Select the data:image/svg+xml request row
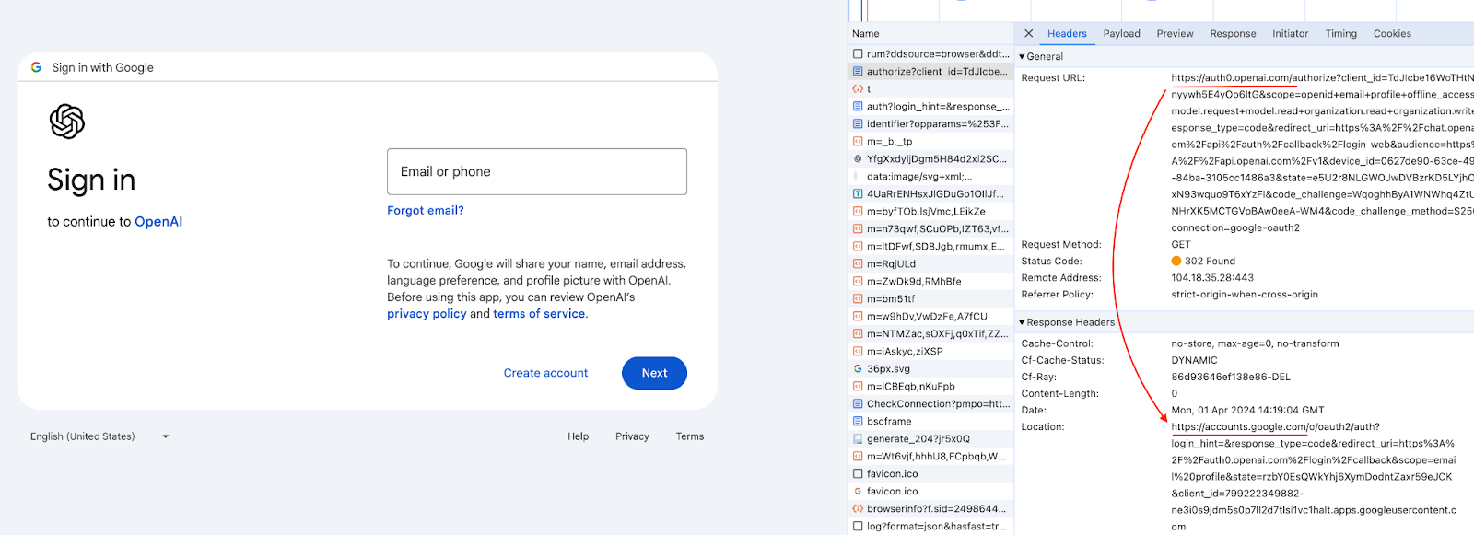This screenshot has width=1474, height=535. pos(930,177)
